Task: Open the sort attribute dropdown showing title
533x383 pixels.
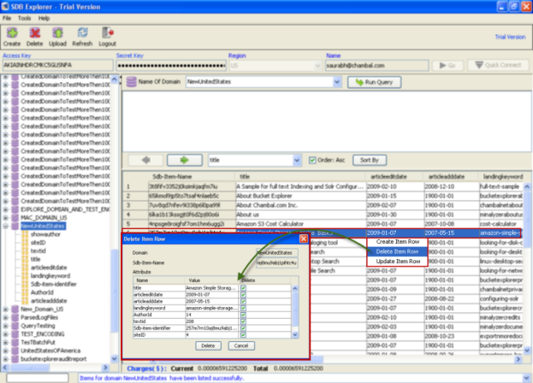Action: 297,160
